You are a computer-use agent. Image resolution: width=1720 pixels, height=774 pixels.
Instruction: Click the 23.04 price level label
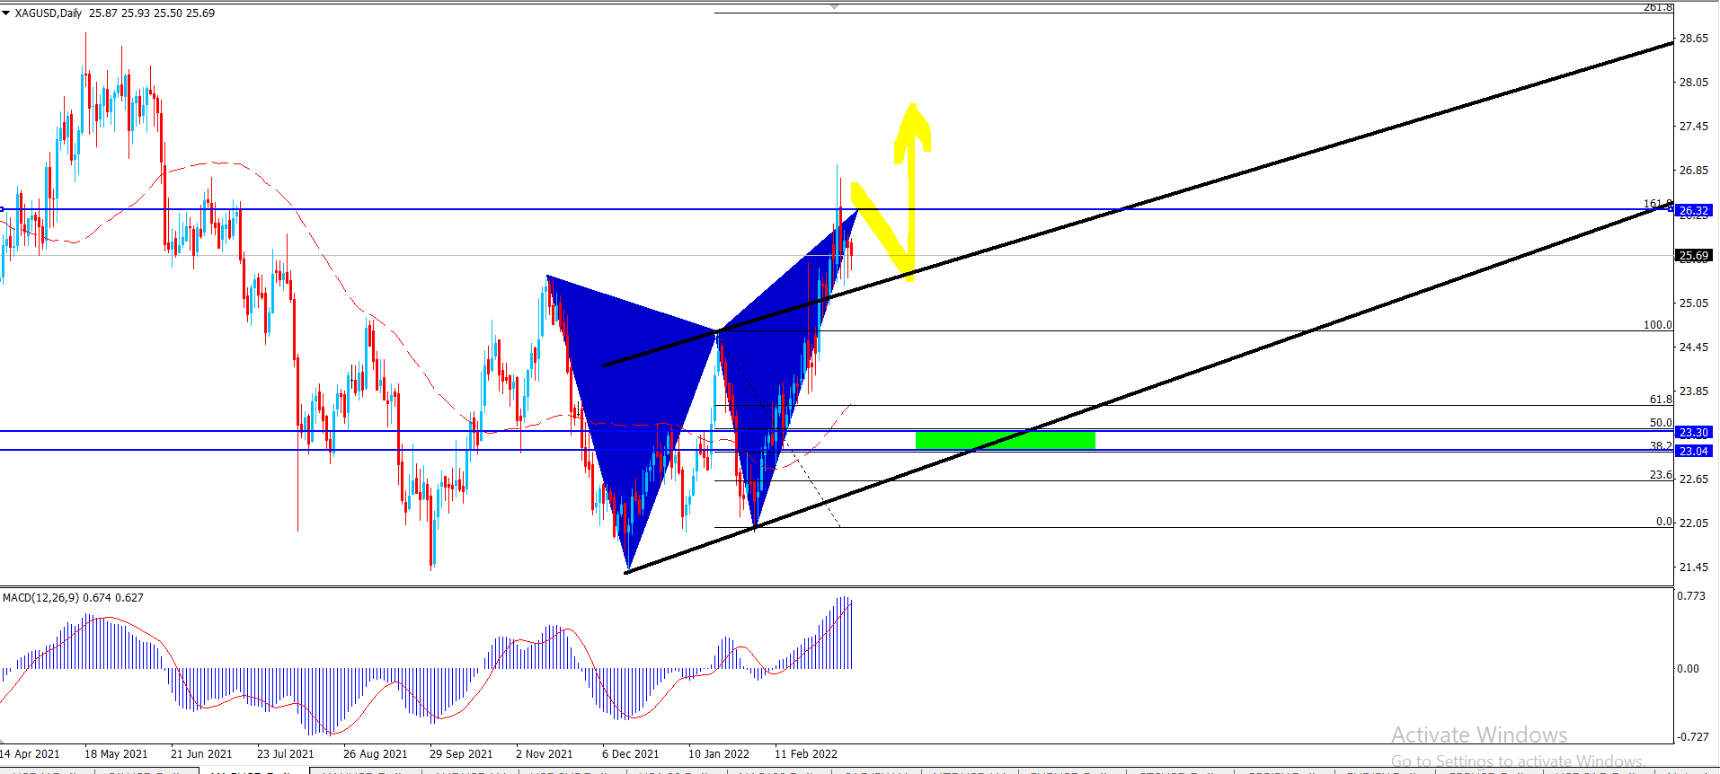pos(1694,452)
